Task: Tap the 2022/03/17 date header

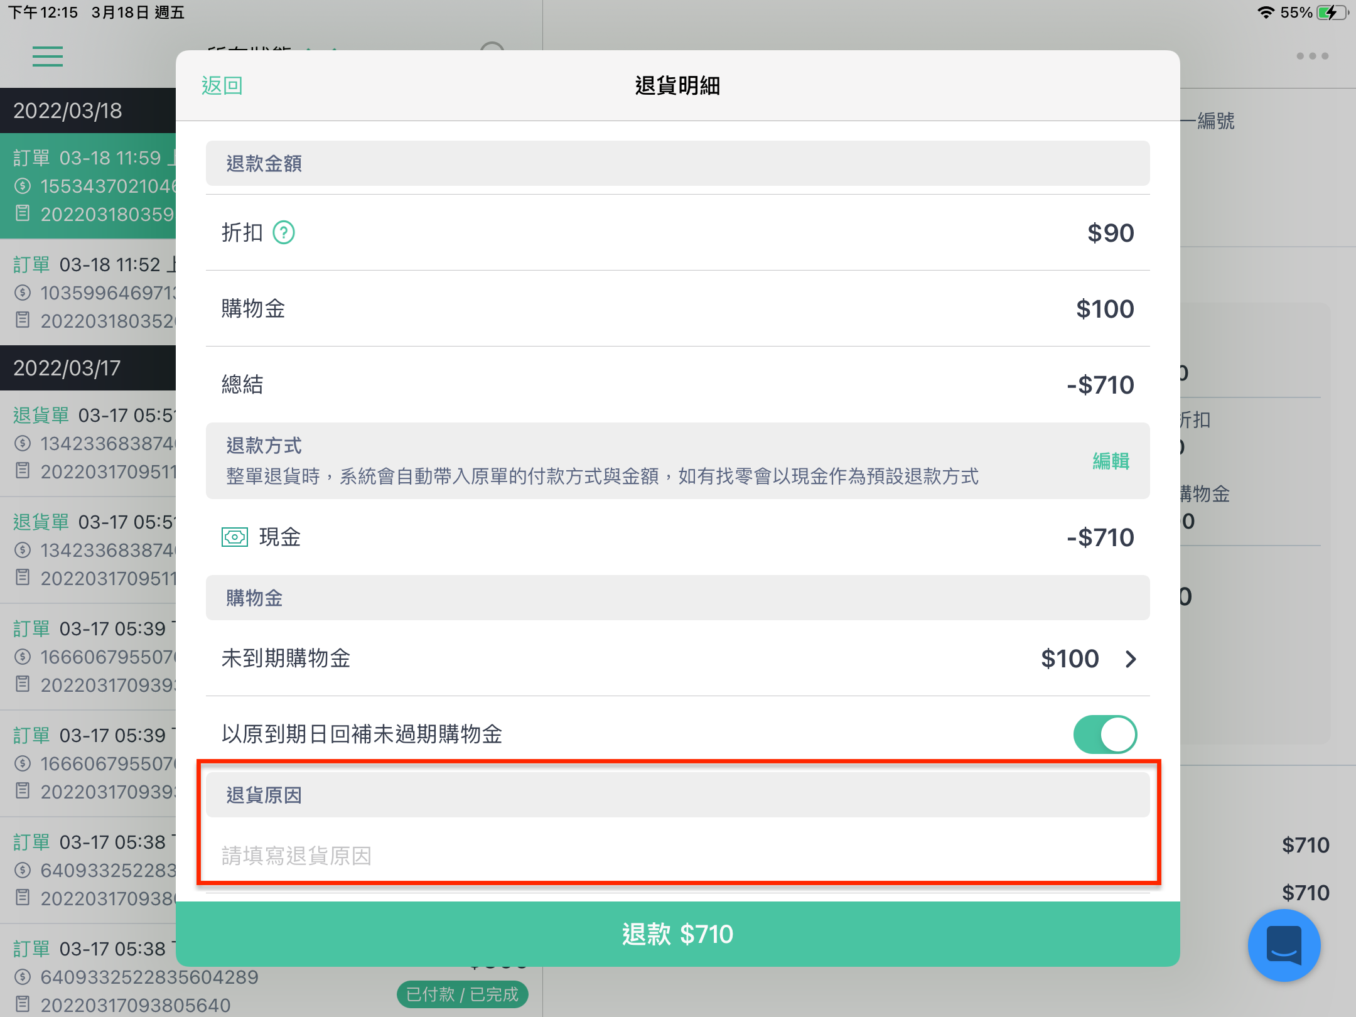Action: point(88,368)
